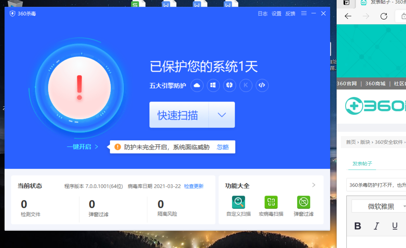Toggle the K engine icon
Image resolution: width=406 pixels, height=248 pixels.
coord(246,85)
